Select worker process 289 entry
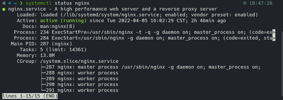This screenshot has width=283, height=100. point(82,79)
